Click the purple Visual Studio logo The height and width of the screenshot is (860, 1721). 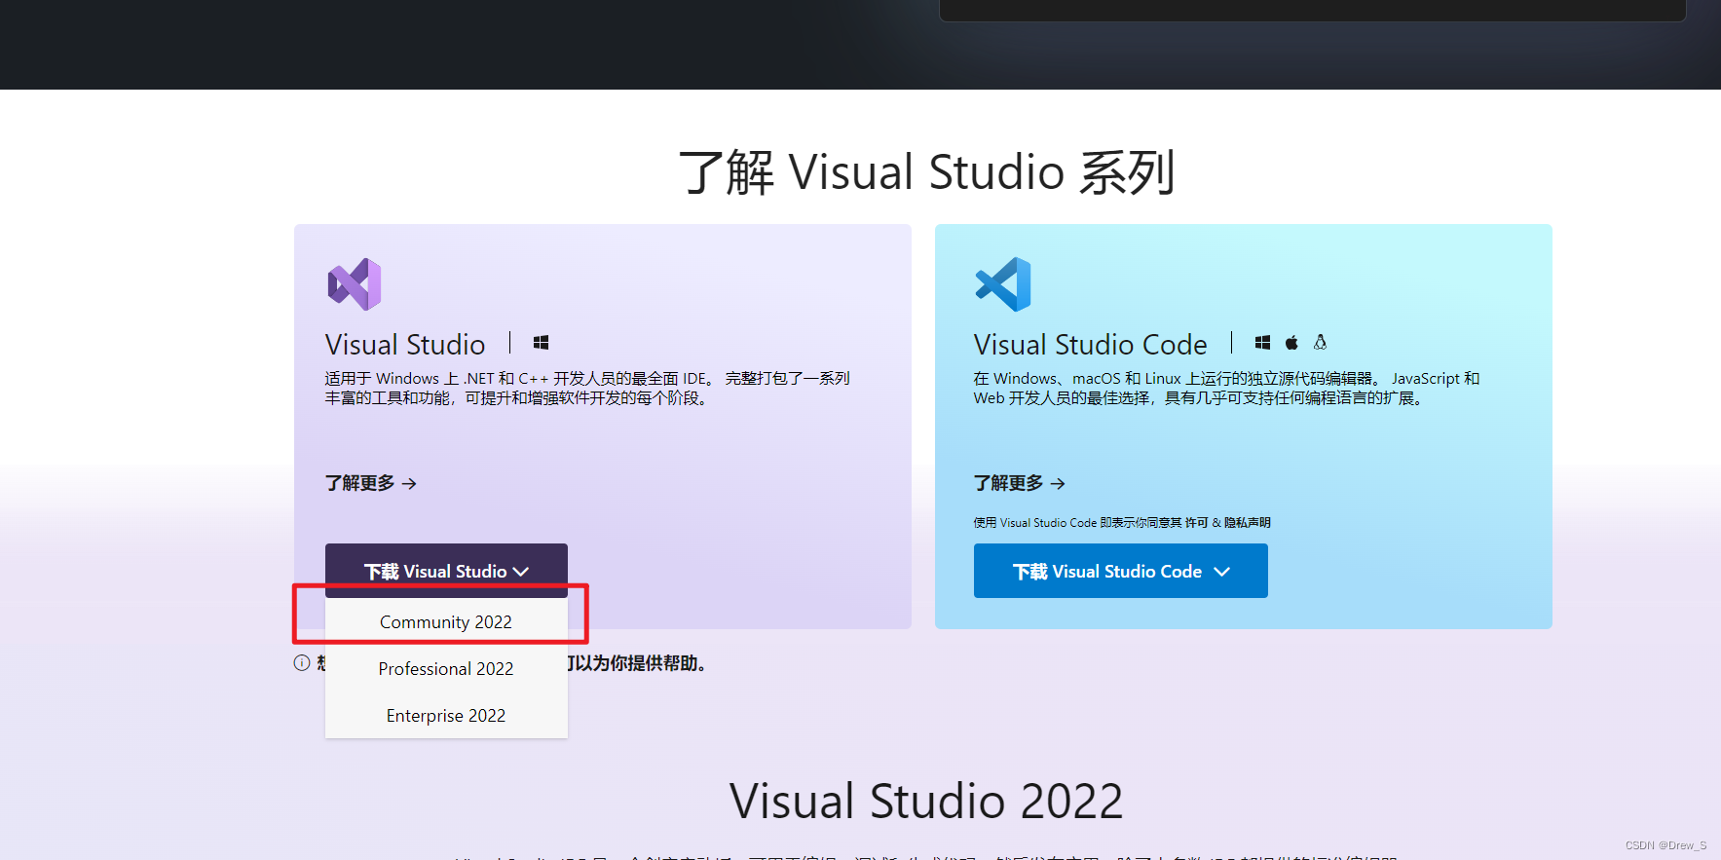(x=355, y=284)
